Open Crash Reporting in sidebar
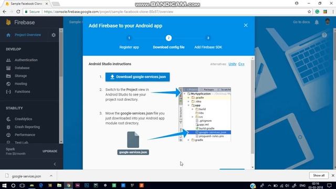 pyautogui.click(x=27, y=127)
